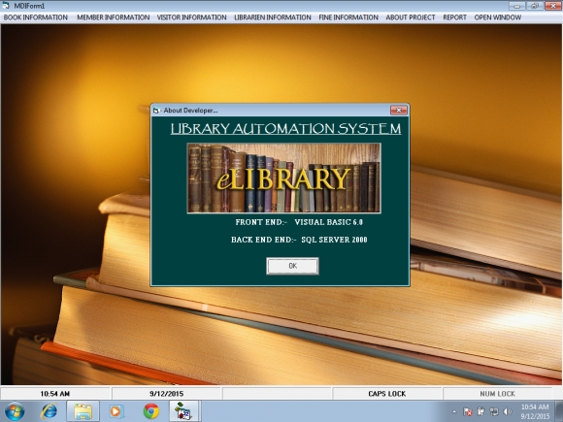
Task: Close the MDIForm1 window
Action: tap(553, 6)
